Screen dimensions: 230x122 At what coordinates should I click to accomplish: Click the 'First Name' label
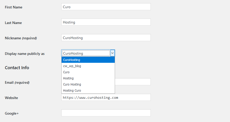point(14,7)
